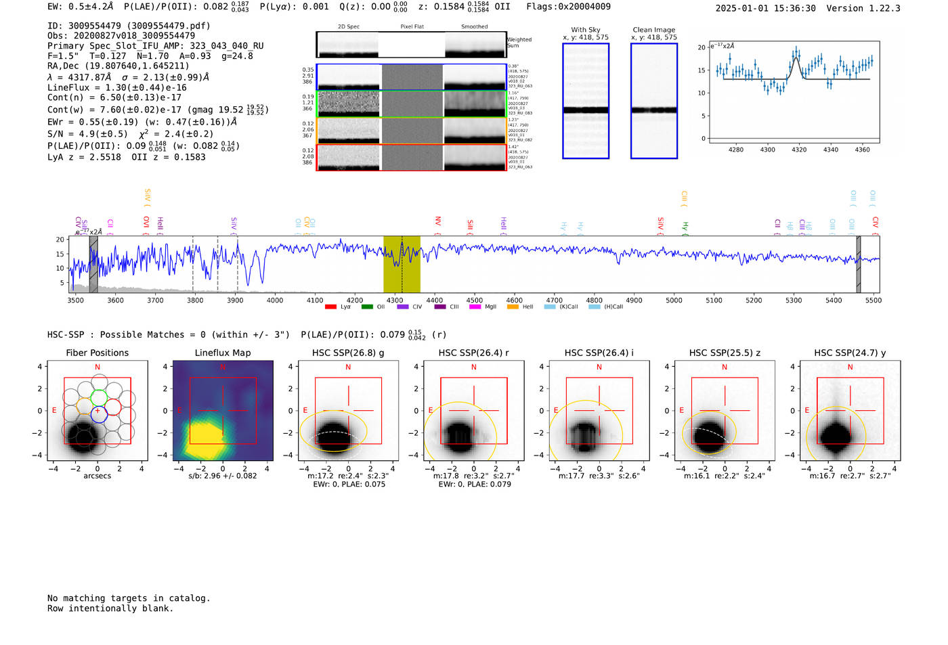Open the HSC SSP(25.5) z cutout
The width and height of the screenshot is (948, 645).
(x=725, y=410)
